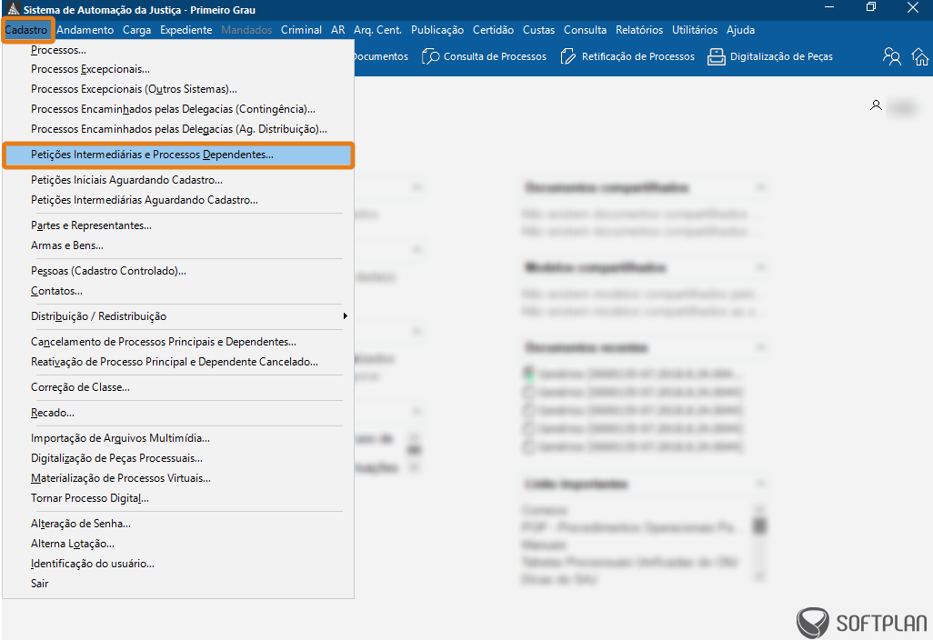Collapse the Documentos compartilhados panel
933x640 pixels.
click(760, 187)
